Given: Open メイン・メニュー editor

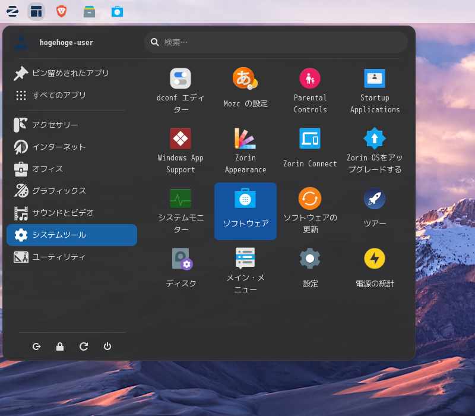Looking at the screenshot, I should (245, 271).
